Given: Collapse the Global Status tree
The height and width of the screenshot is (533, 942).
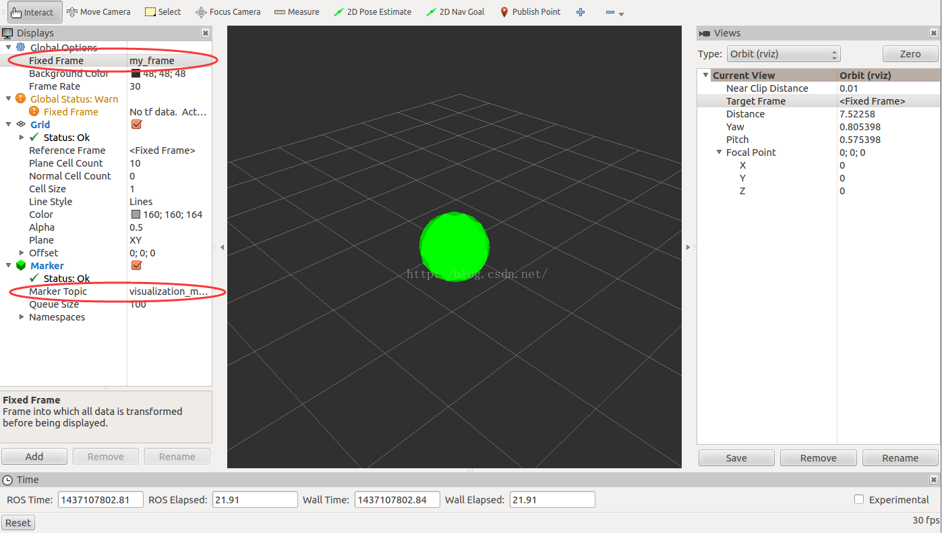Looking at the screenshot, I should (9, 99).
